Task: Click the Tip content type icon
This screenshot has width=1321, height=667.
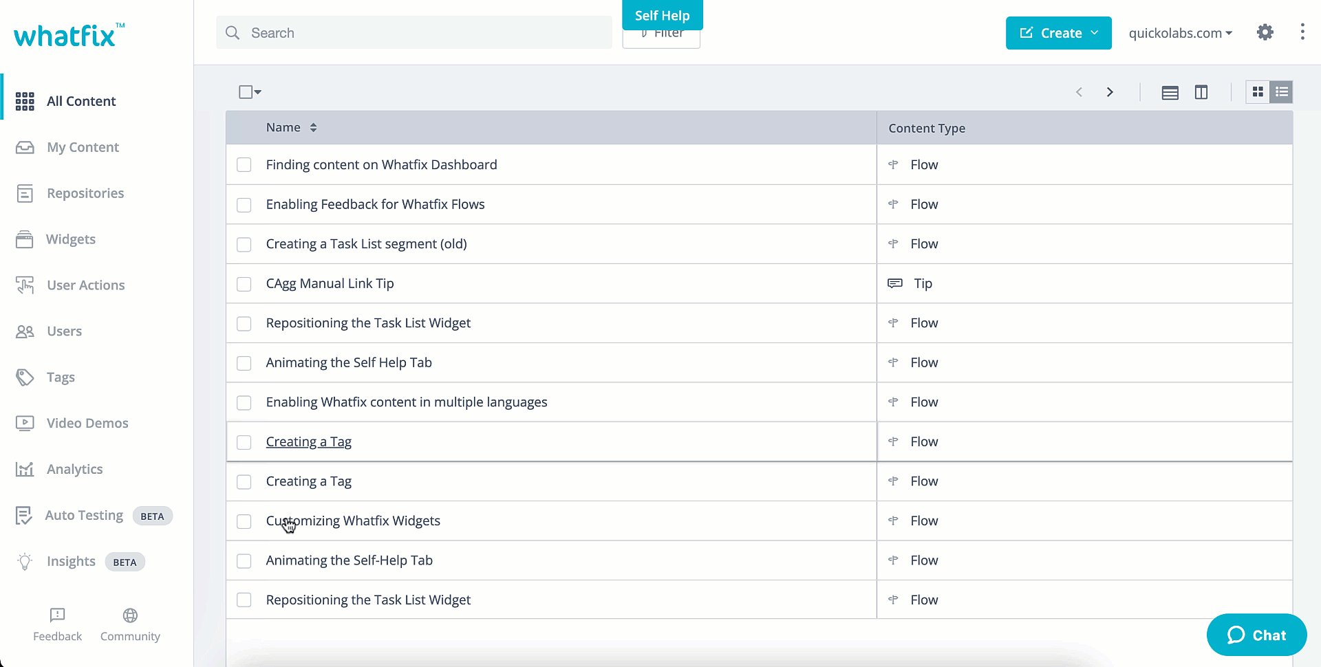Action: pyautogui.click(x=894, y=283)
